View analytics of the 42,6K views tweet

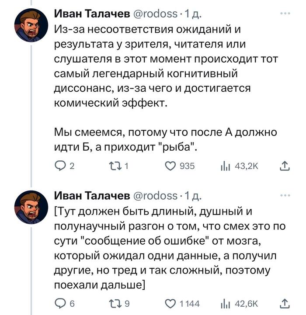226,303
